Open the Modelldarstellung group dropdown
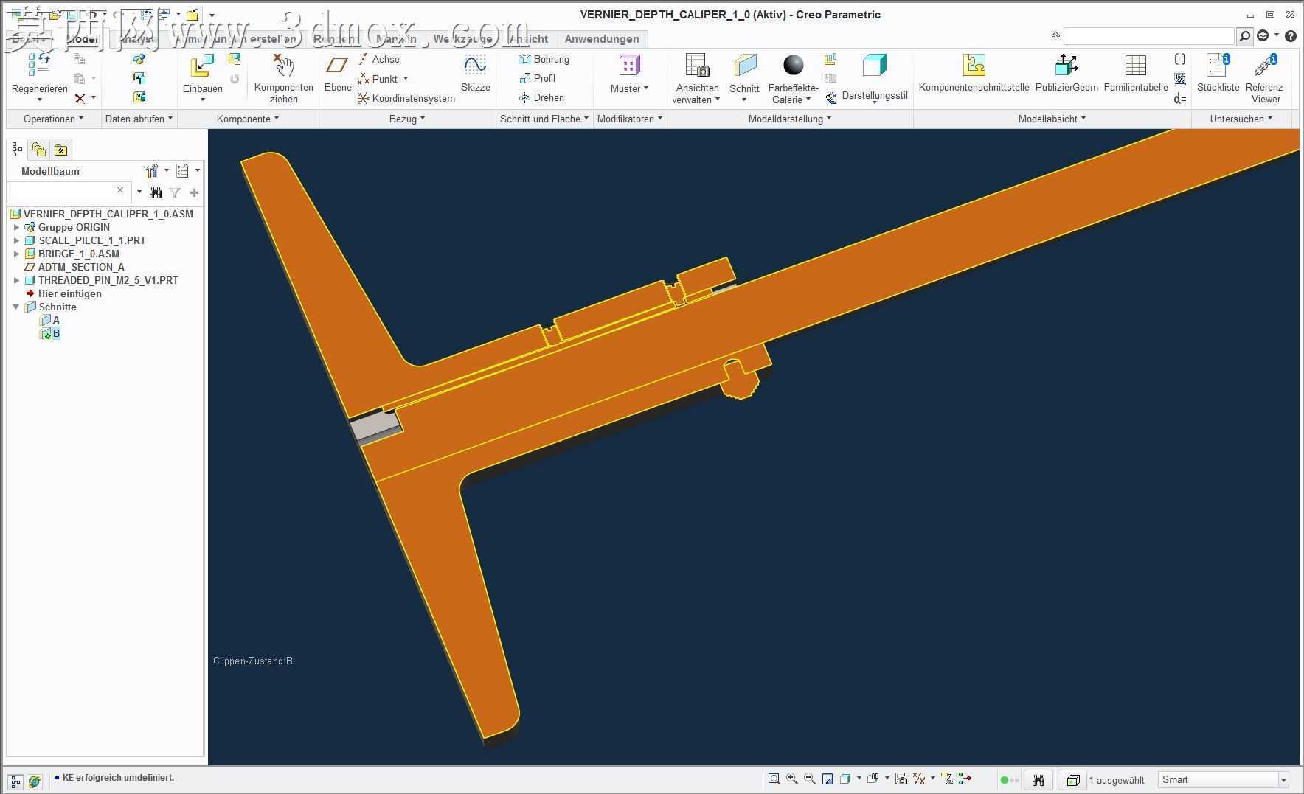Viewport: 1304px width, 794px height. click(x=789, y=119)
